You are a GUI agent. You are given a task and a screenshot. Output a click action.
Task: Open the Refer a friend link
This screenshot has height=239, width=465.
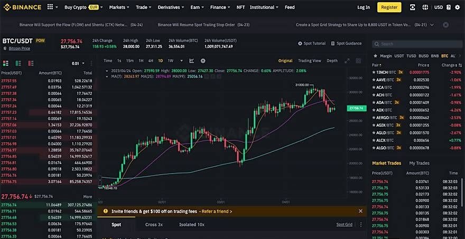pos(217,211)
